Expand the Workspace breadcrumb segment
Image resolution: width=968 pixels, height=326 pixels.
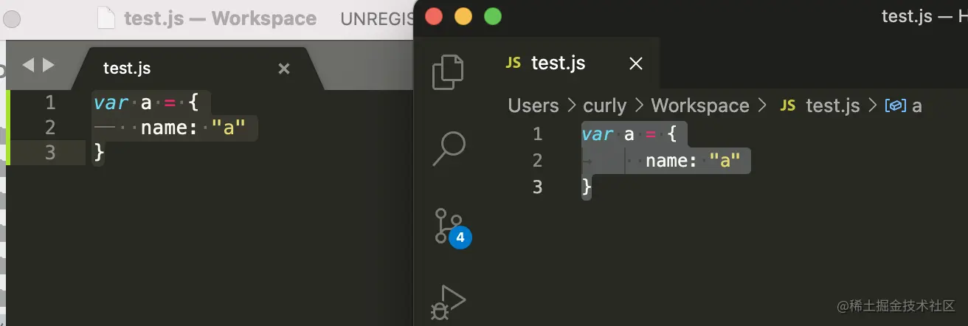tap(700, 105)
